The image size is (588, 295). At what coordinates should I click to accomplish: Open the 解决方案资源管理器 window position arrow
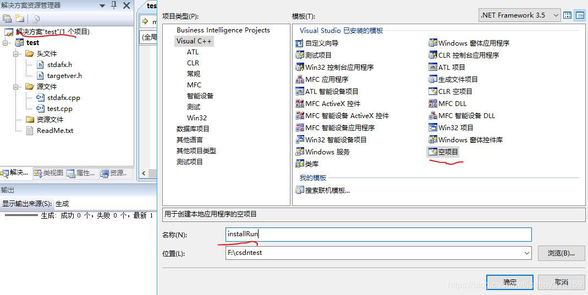point(102,6)
